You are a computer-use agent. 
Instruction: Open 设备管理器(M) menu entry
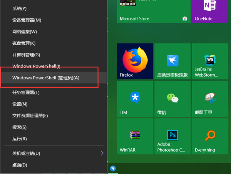[54, 20]
